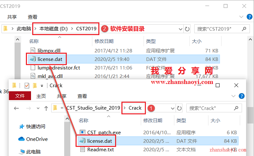Click the CST_patch.exe application icon
The width and height of the screenshot is (254, 156).
[x=83, y=132]
